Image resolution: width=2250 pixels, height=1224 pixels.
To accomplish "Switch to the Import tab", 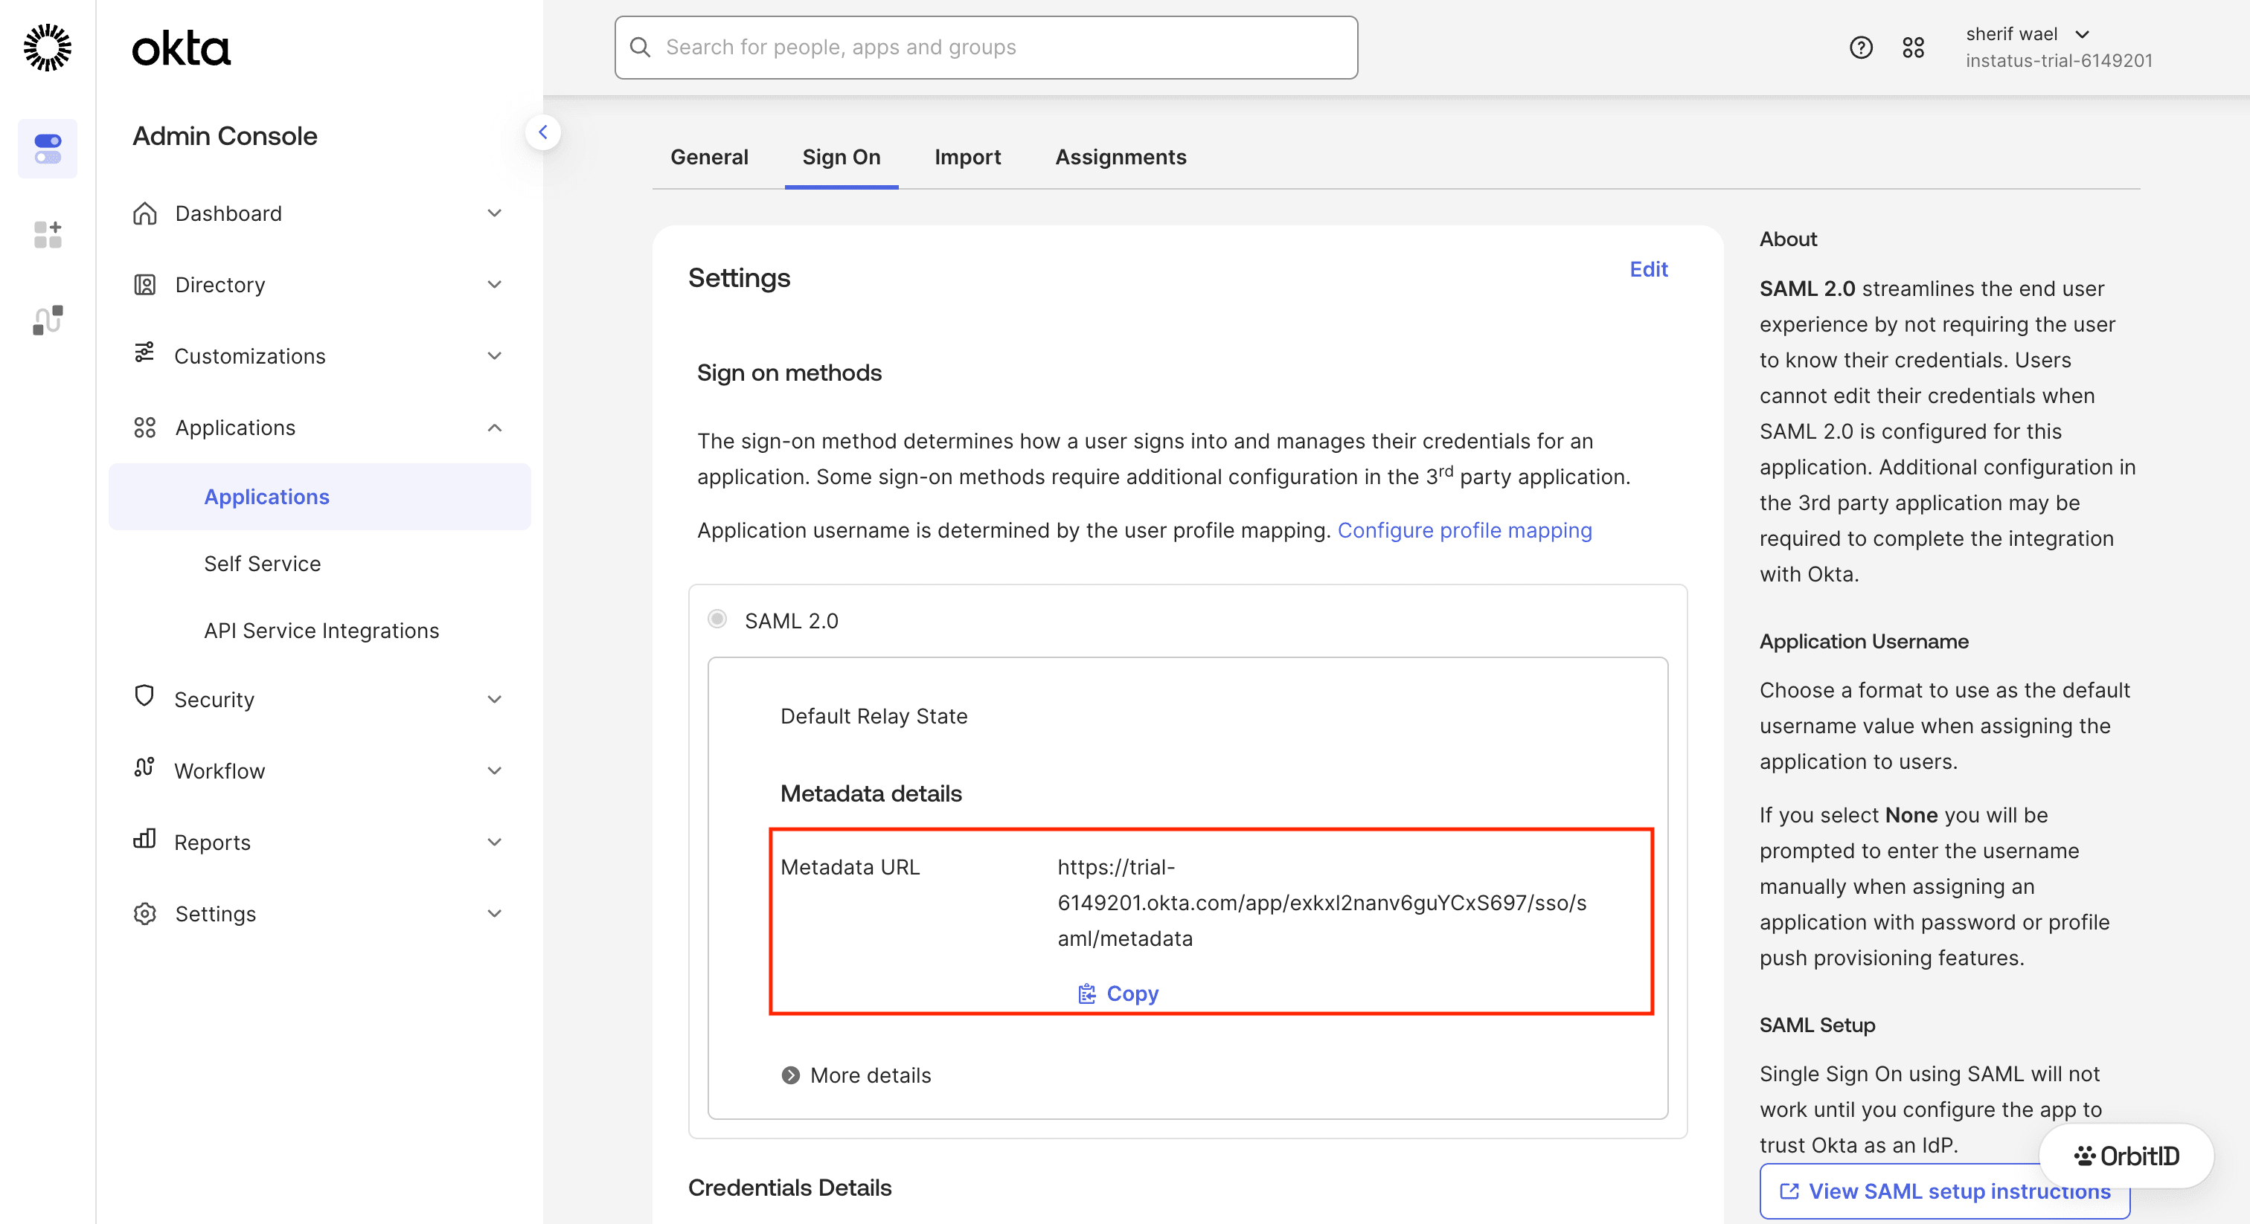I will [x=967, y=157].
